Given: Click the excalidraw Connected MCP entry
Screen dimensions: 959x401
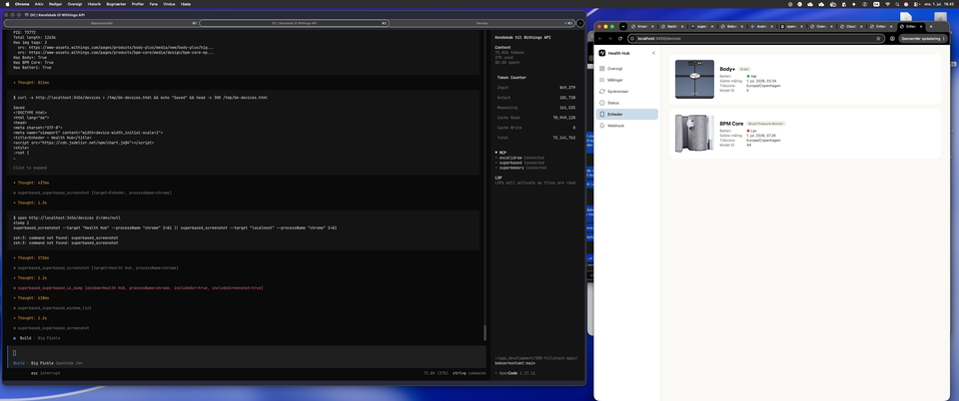Looking at the screenshot, I should (x=519, y=158).
